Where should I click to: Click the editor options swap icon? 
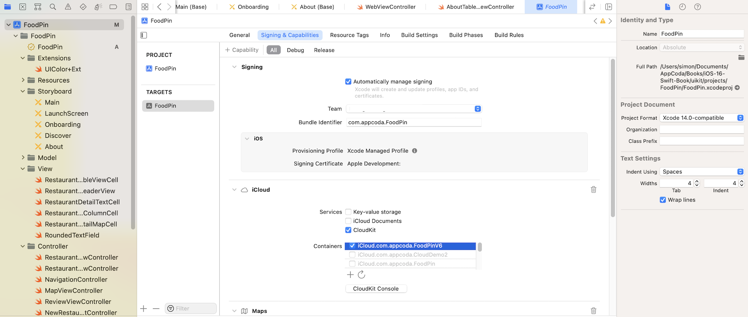pos(592,7)
